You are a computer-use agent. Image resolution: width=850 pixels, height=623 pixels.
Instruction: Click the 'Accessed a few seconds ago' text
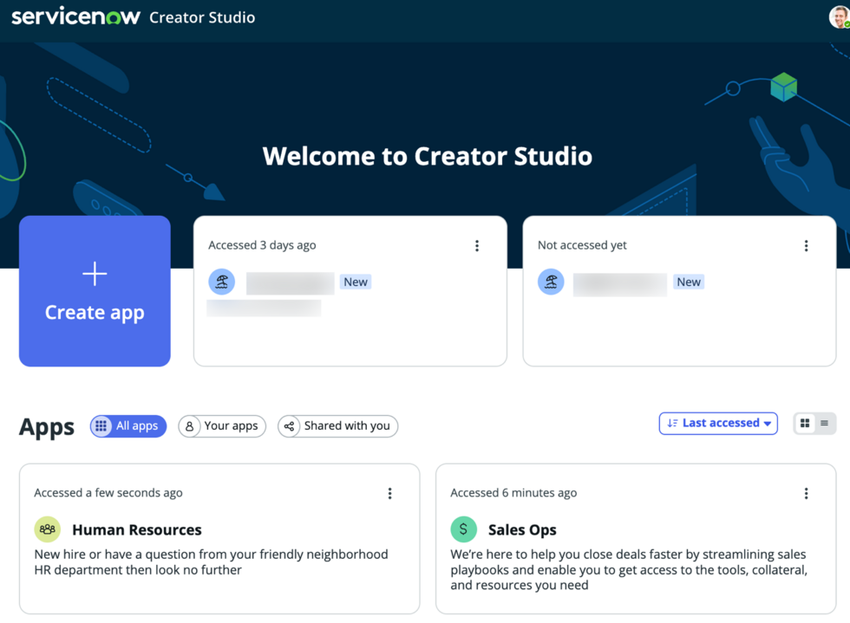click(x=108, y=493)
